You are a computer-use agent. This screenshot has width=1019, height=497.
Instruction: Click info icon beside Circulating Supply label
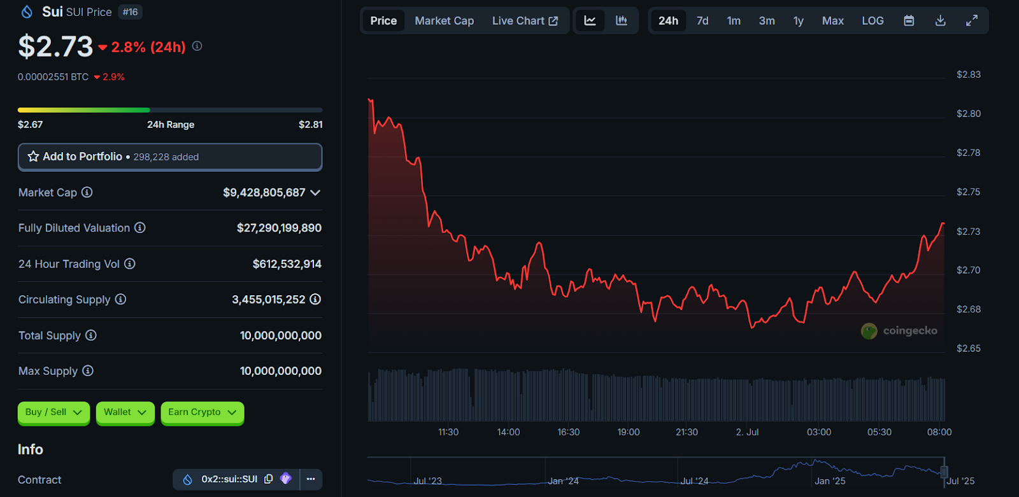[120, 299]
